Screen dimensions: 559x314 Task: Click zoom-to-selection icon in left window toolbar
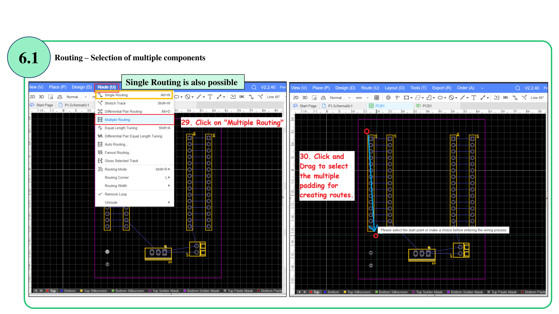(x=51, y=97)
